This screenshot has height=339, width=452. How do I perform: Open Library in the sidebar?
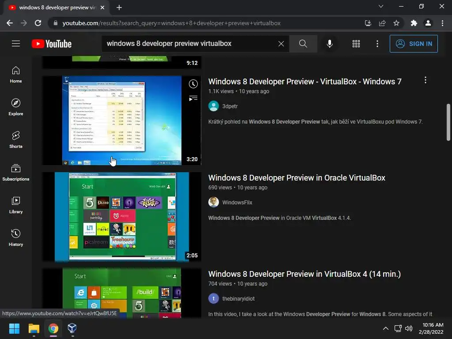pyautogui.click(x=16, y=205)
